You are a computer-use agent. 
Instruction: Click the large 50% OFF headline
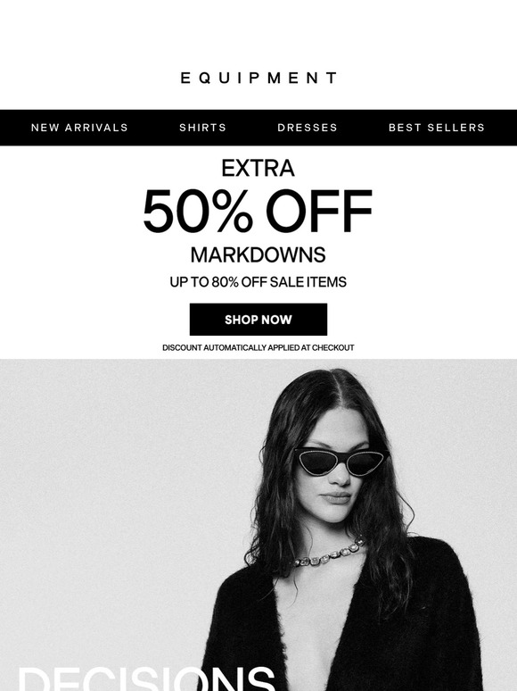click(258, 211)
